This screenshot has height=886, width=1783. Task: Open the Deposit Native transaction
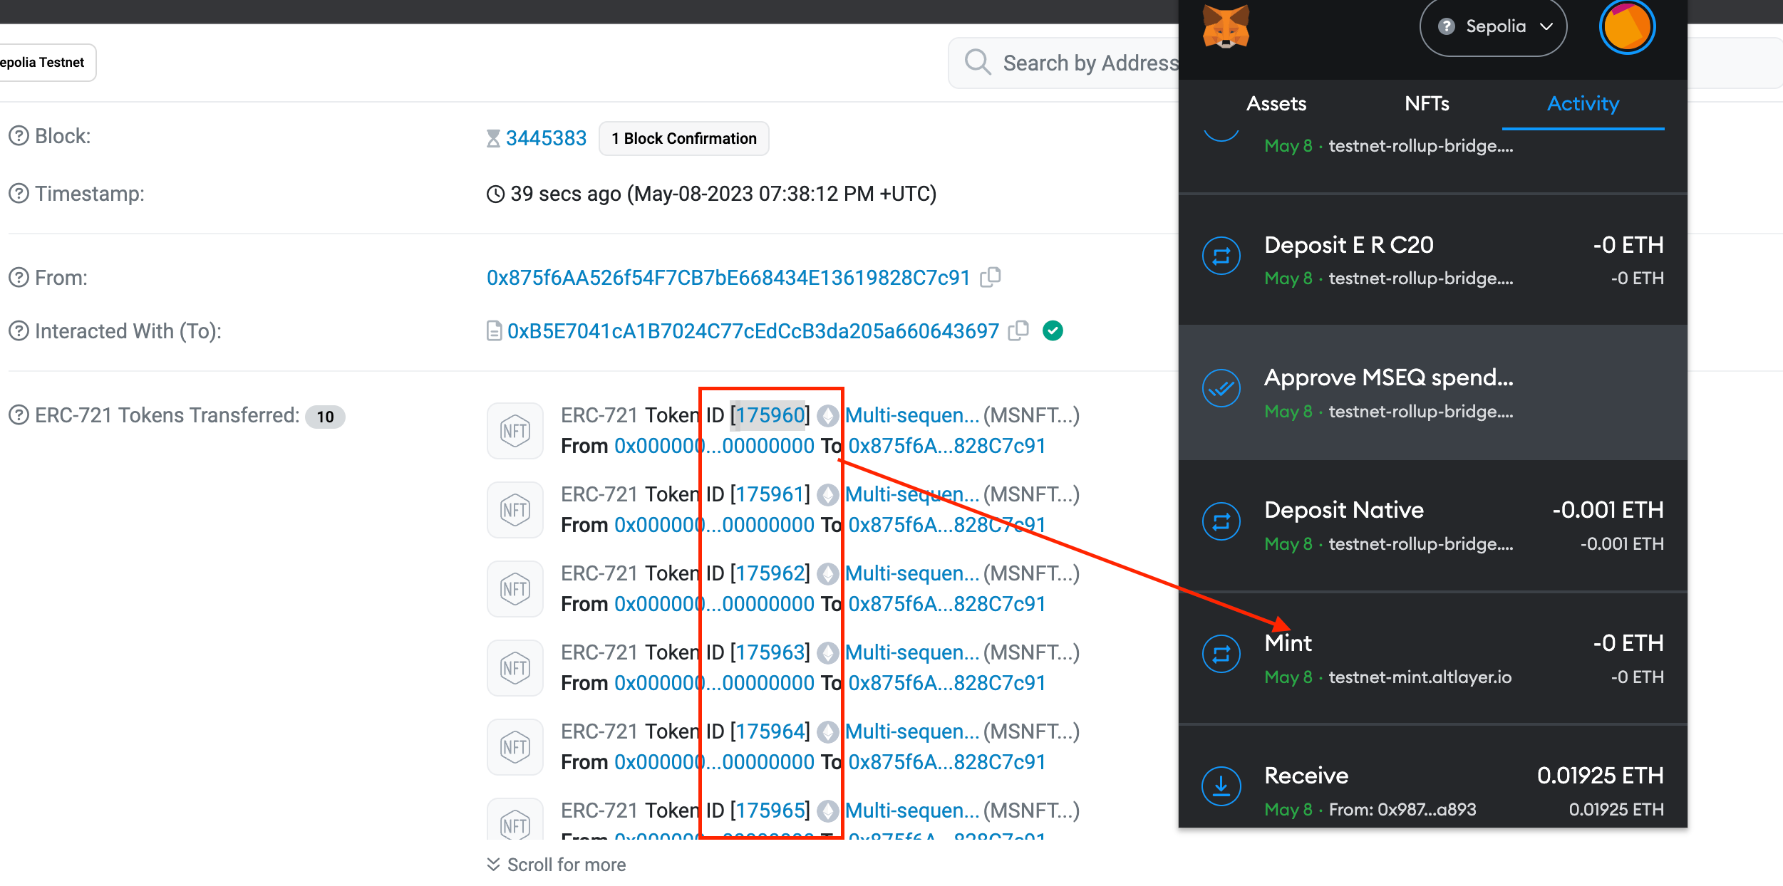pos(1432,525)
